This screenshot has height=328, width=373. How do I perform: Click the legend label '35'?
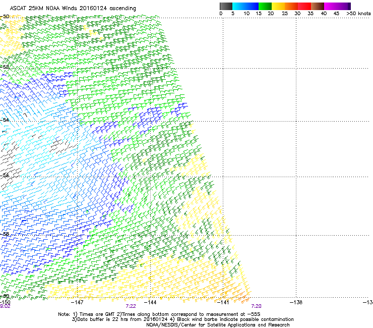coord(310,14)
